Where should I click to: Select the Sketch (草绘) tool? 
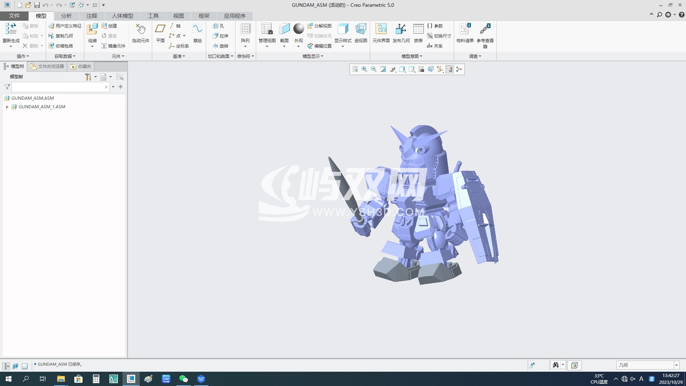(x=197, y=33)
